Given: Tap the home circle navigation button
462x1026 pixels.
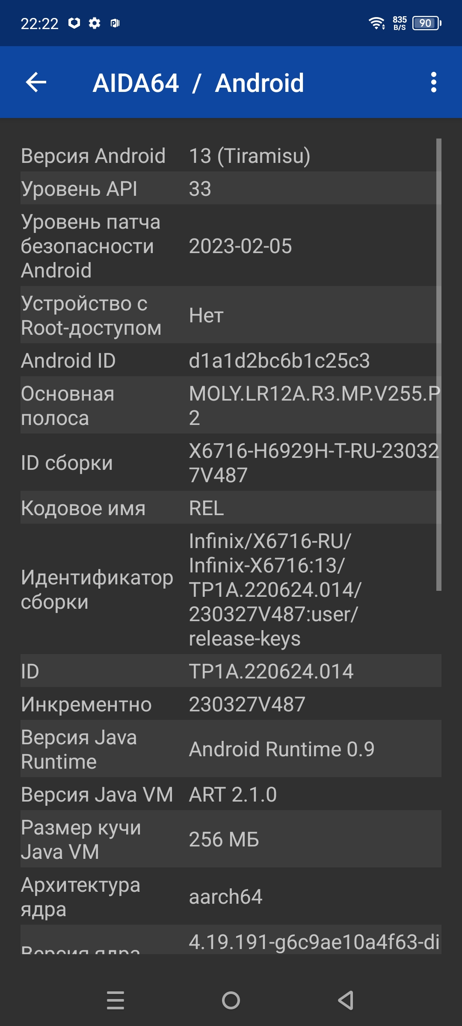Looking at the screenshot, I should 231,1000.
